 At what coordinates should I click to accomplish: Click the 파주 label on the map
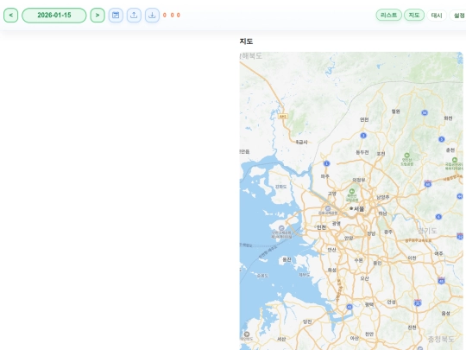pyautogui.click(x=324, y=176)
